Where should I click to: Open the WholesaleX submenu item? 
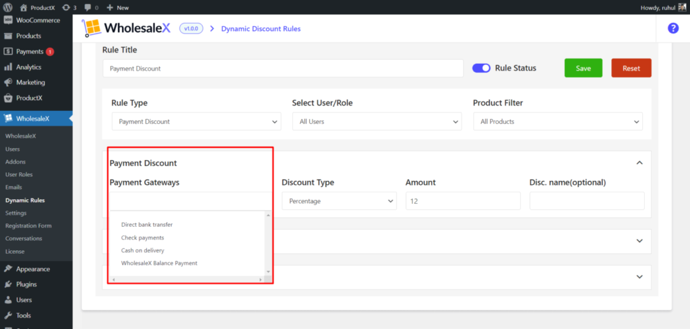pos(21,136)
